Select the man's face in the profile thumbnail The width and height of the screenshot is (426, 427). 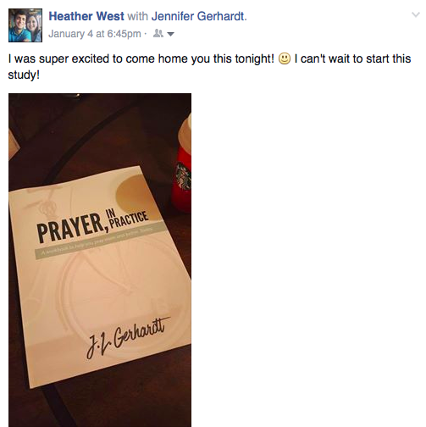[19, 20]
